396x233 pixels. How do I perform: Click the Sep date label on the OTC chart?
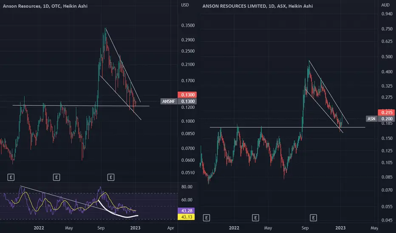[x=101, y=228]
